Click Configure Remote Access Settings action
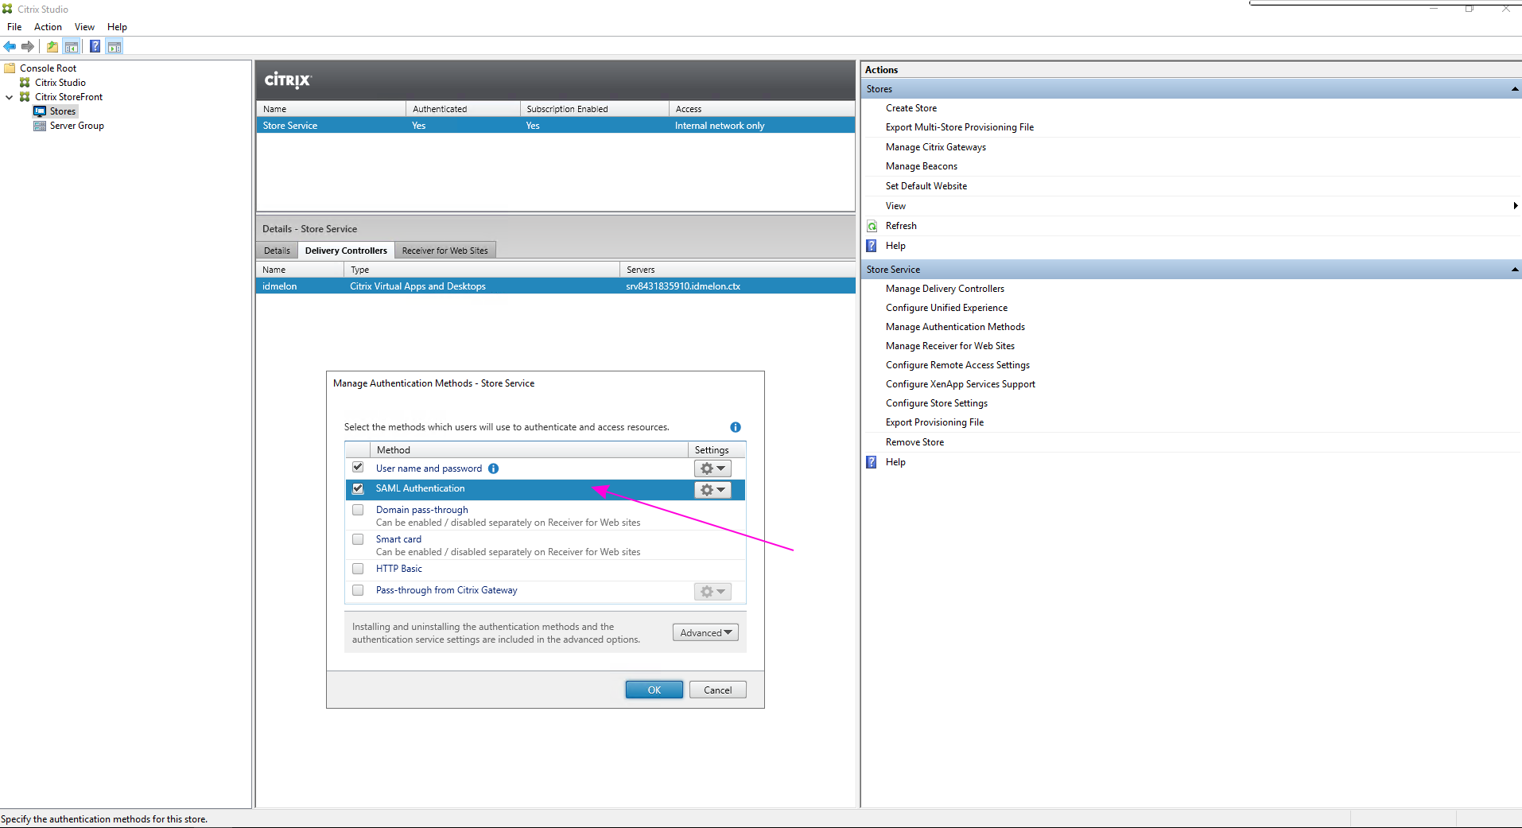Viewport: 1522px width, 828px height. click(957, 365)
